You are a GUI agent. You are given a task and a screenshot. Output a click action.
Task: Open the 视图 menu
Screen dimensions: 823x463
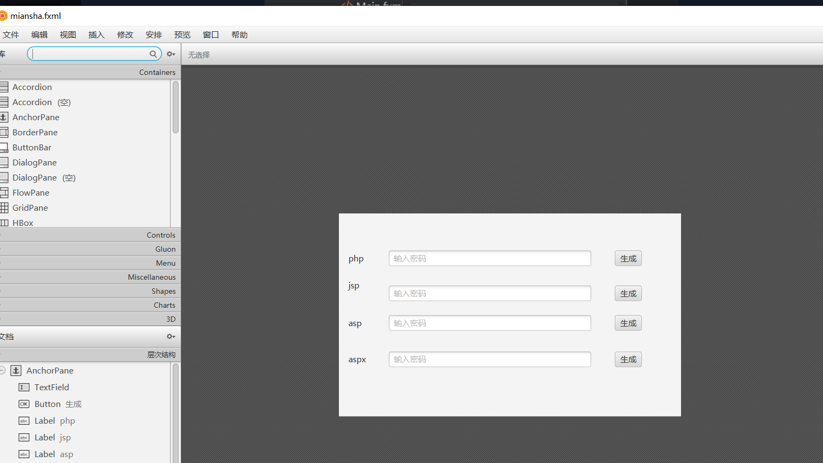coord(68,34)
